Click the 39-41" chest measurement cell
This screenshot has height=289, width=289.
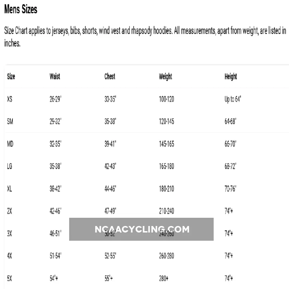pos(110,144)
